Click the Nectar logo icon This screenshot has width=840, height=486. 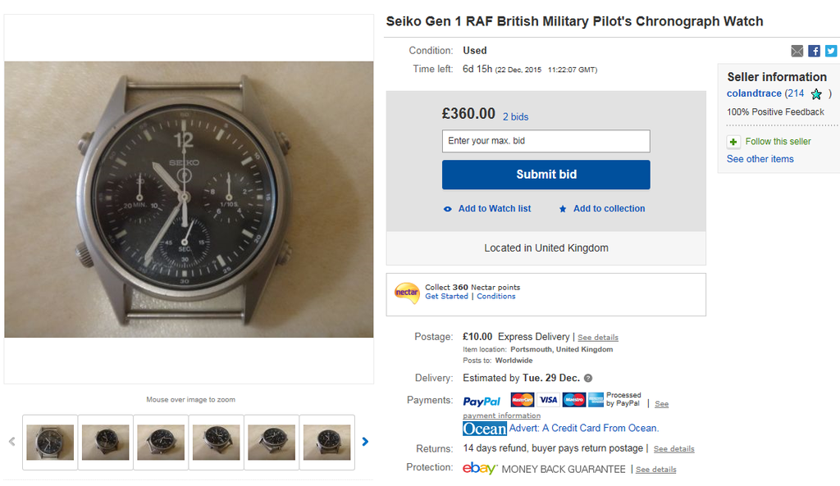(407, 292)
